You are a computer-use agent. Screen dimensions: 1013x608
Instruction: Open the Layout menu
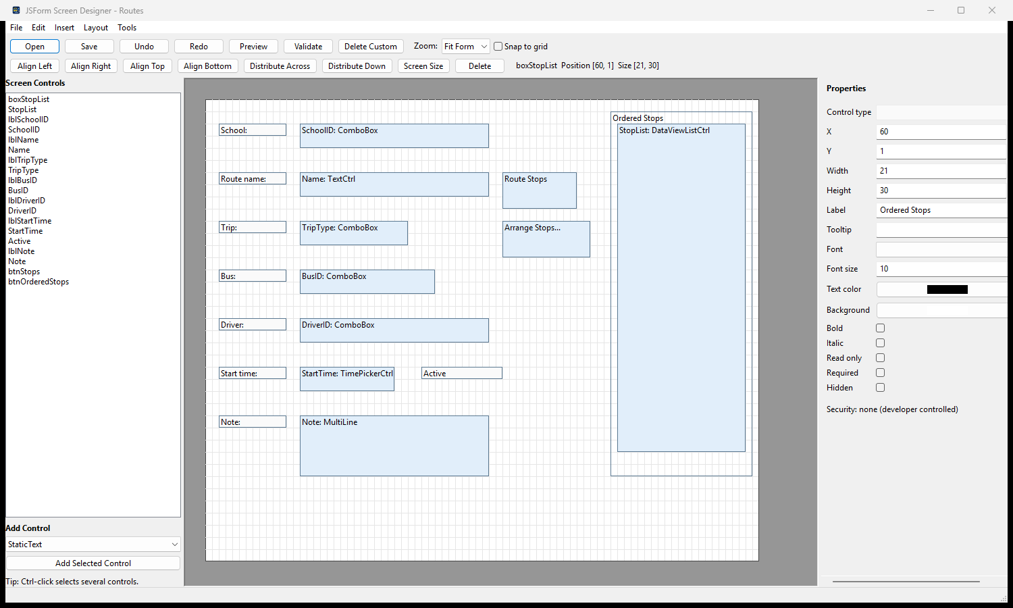tap(96, 28)
